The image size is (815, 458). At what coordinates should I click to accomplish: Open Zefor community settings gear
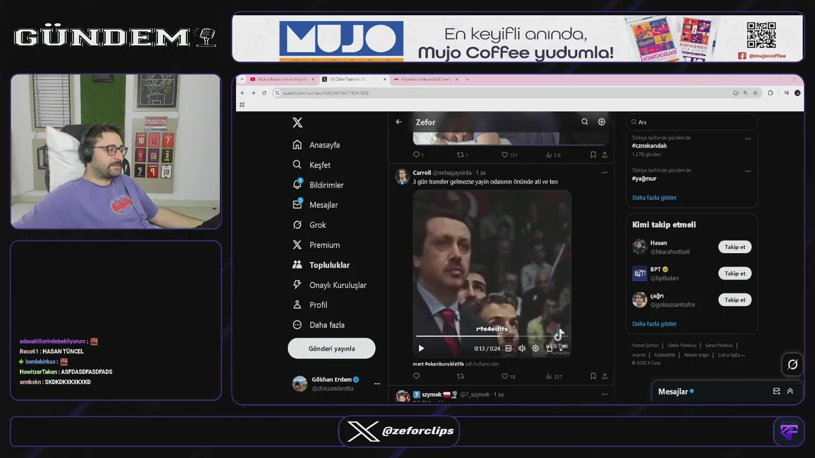(x=602, y=121)
